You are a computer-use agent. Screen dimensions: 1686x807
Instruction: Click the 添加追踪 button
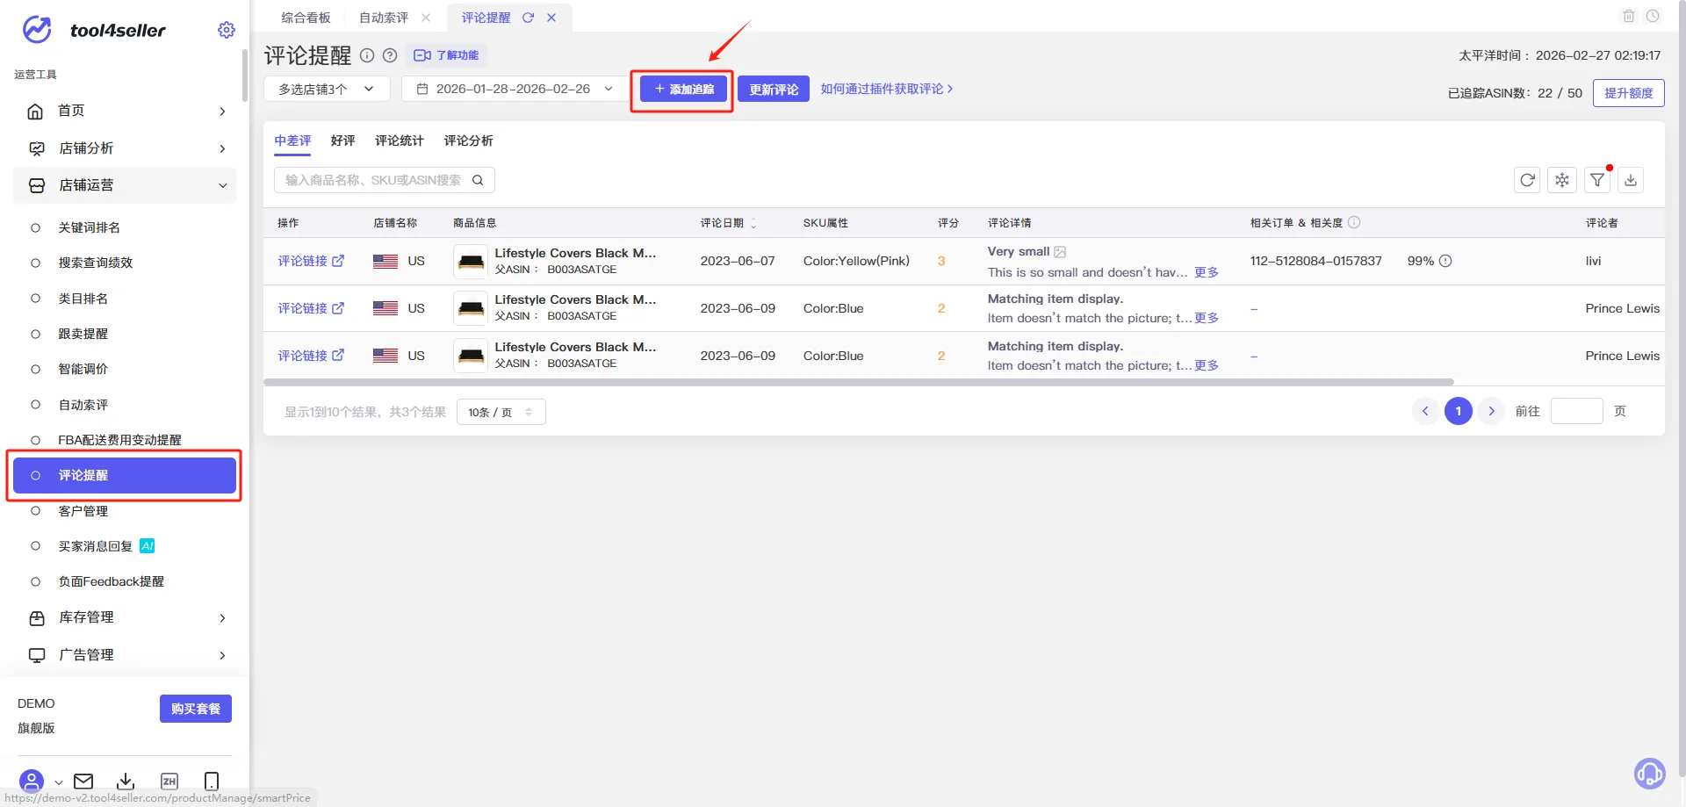683,89
